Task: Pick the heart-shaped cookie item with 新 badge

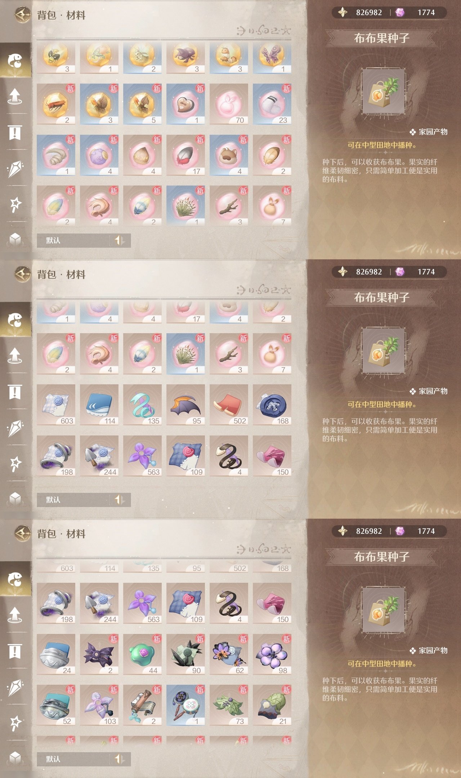Action: point(185,104)
